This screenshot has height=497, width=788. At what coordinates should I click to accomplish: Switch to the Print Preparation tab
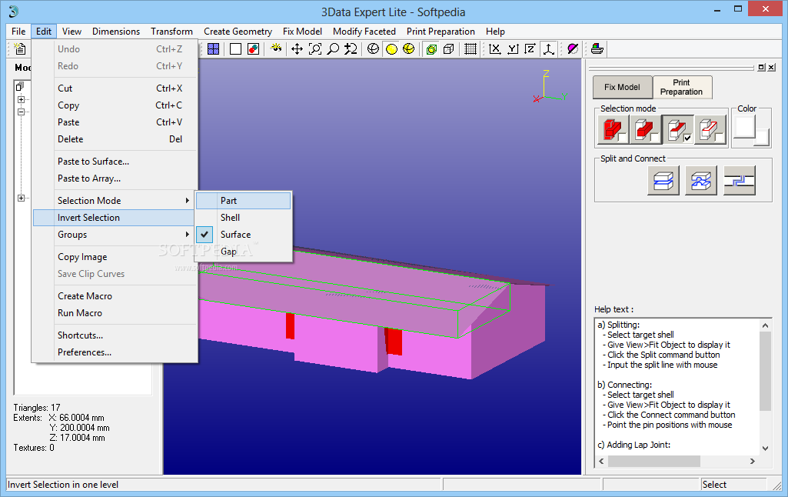pos(682,87)
